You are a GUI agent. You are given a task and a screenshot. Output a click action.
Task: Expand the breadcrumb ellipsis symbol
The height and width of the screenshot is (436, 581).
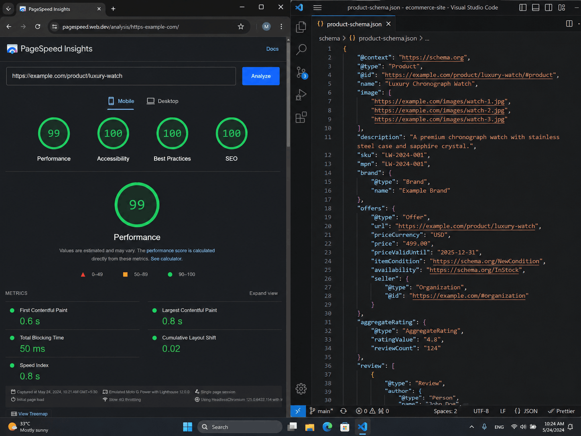click(x=427, y=39)
